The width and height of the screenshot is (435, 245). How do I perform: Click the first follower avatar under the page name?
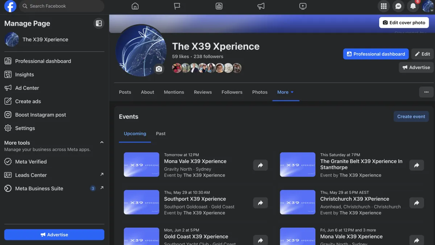click(x=177, y=68)
